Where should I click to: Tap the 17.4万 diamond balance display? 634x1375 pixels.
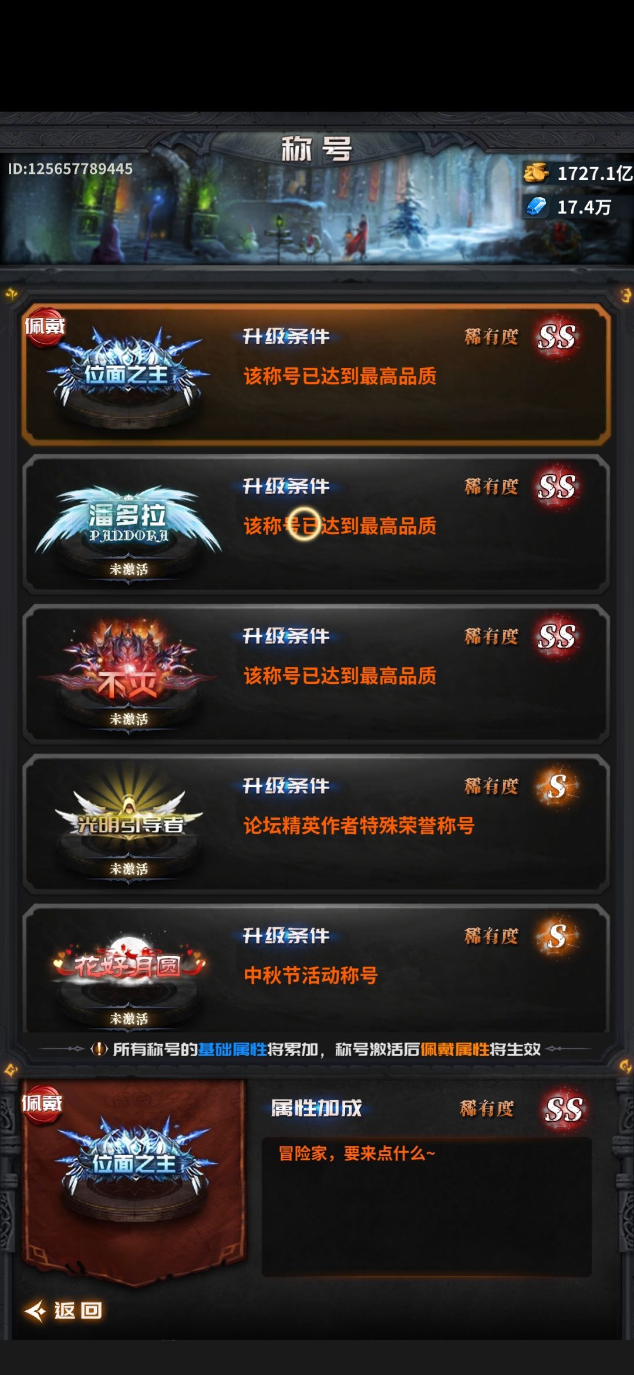click(584, 207)
